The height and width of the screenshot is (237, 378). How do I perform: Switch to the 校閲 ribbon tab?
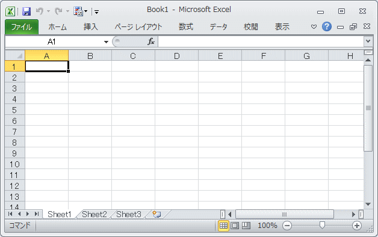point(251,27)
